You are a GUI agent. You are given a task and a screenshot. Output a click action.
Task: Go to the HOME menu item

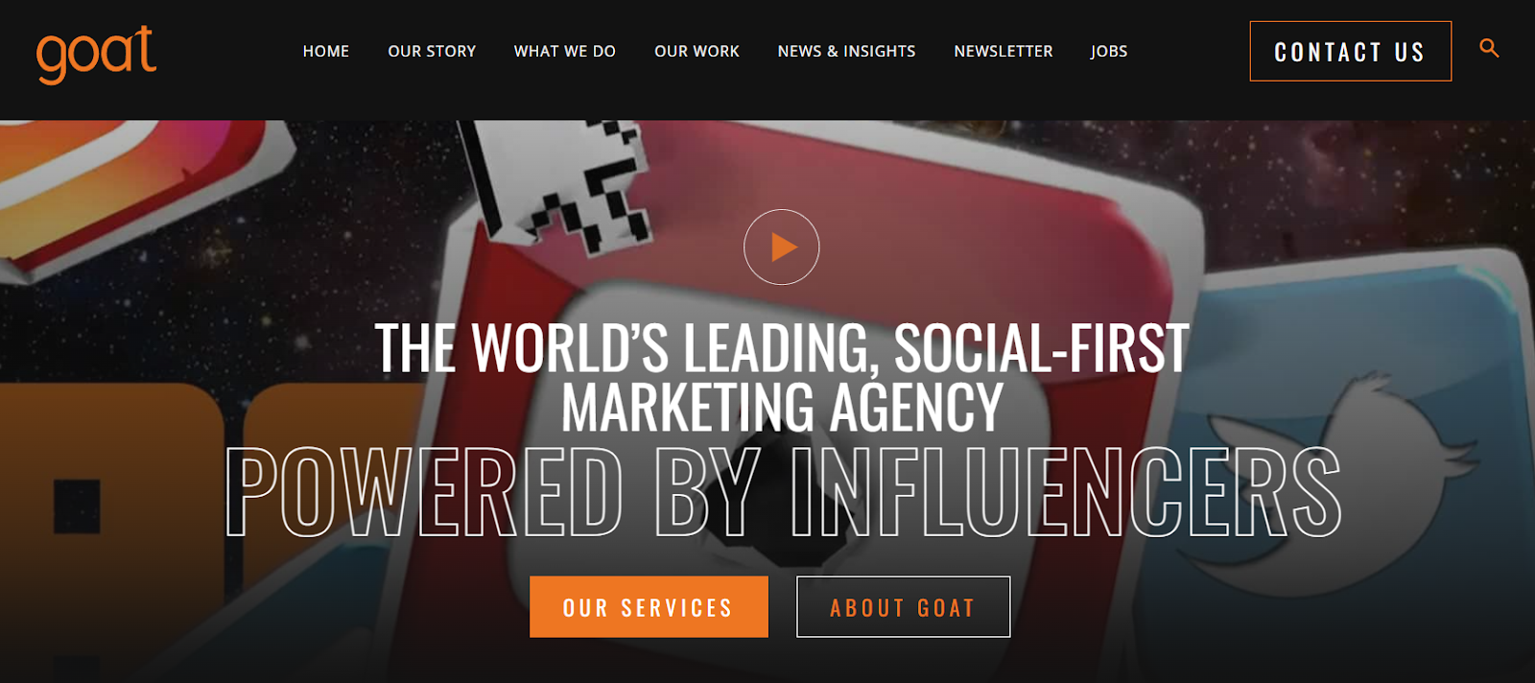[x=326, y=51]
